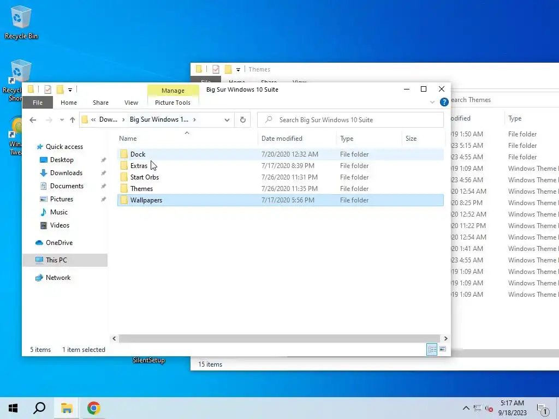Expand the quick access toolbar dropdown
559x419 pixels.
70,89
